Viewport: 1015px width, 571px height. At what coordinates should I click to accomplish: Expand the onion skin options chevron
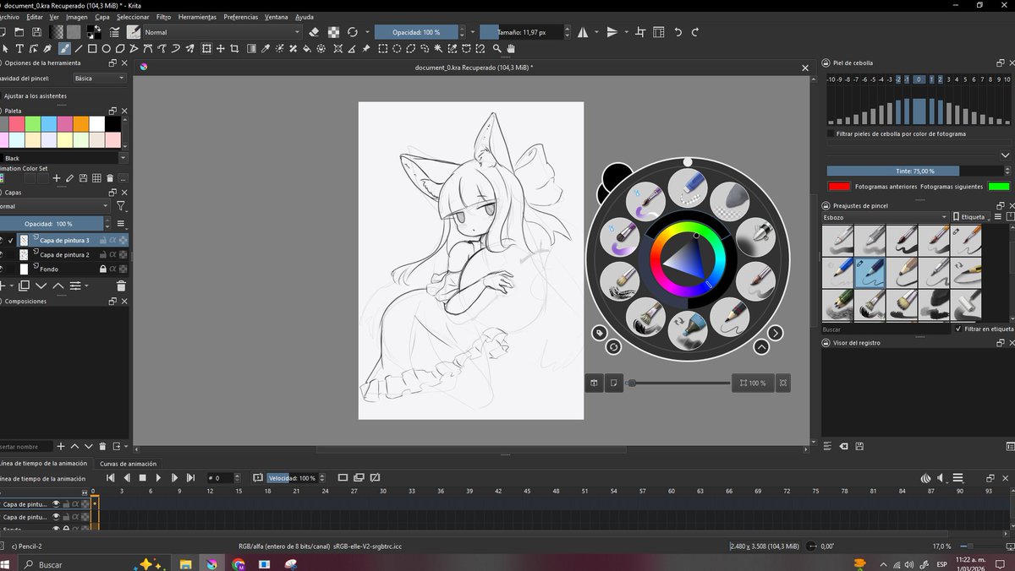pyautogui.click(x=1006, y=155)
